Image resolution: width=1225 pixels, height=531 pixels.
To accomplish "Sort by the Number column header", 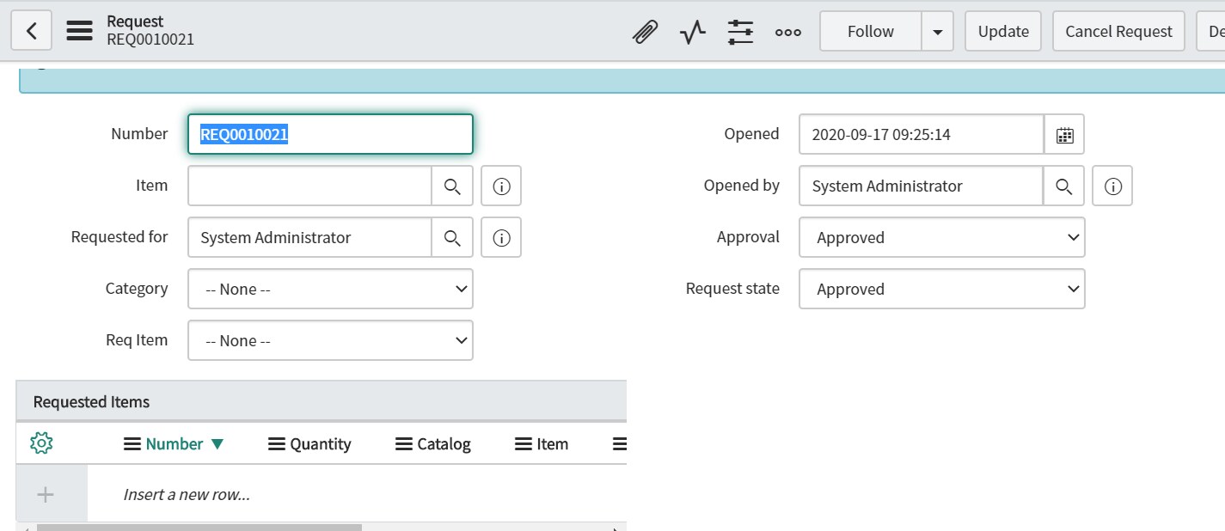I will click(x=175, y=443).
